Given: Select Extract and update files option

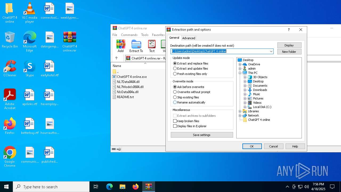Looking at the screenshot, I should 190,69.
